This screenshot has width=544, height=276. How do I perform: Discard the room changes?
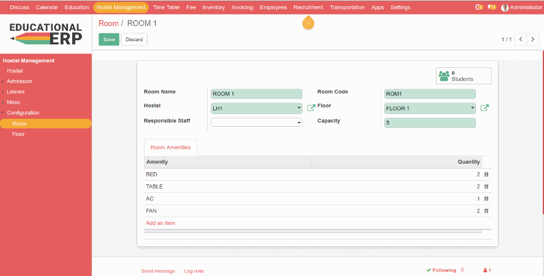click(134, 39)
